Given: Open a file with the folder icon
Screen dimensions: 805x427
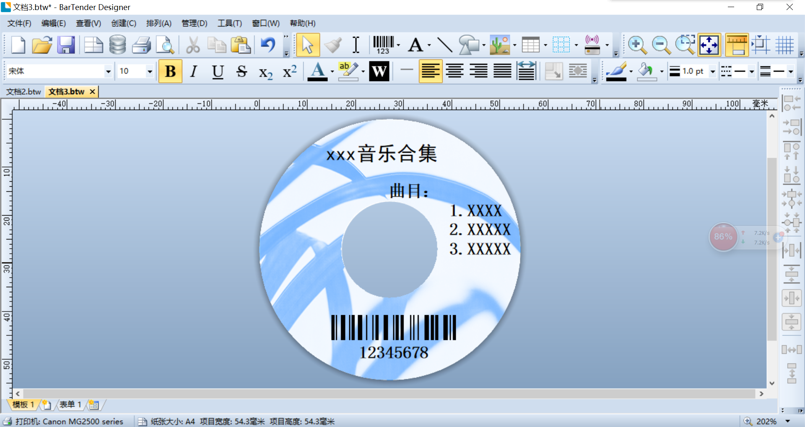Looking at the screenshot, I should [42, 45].
